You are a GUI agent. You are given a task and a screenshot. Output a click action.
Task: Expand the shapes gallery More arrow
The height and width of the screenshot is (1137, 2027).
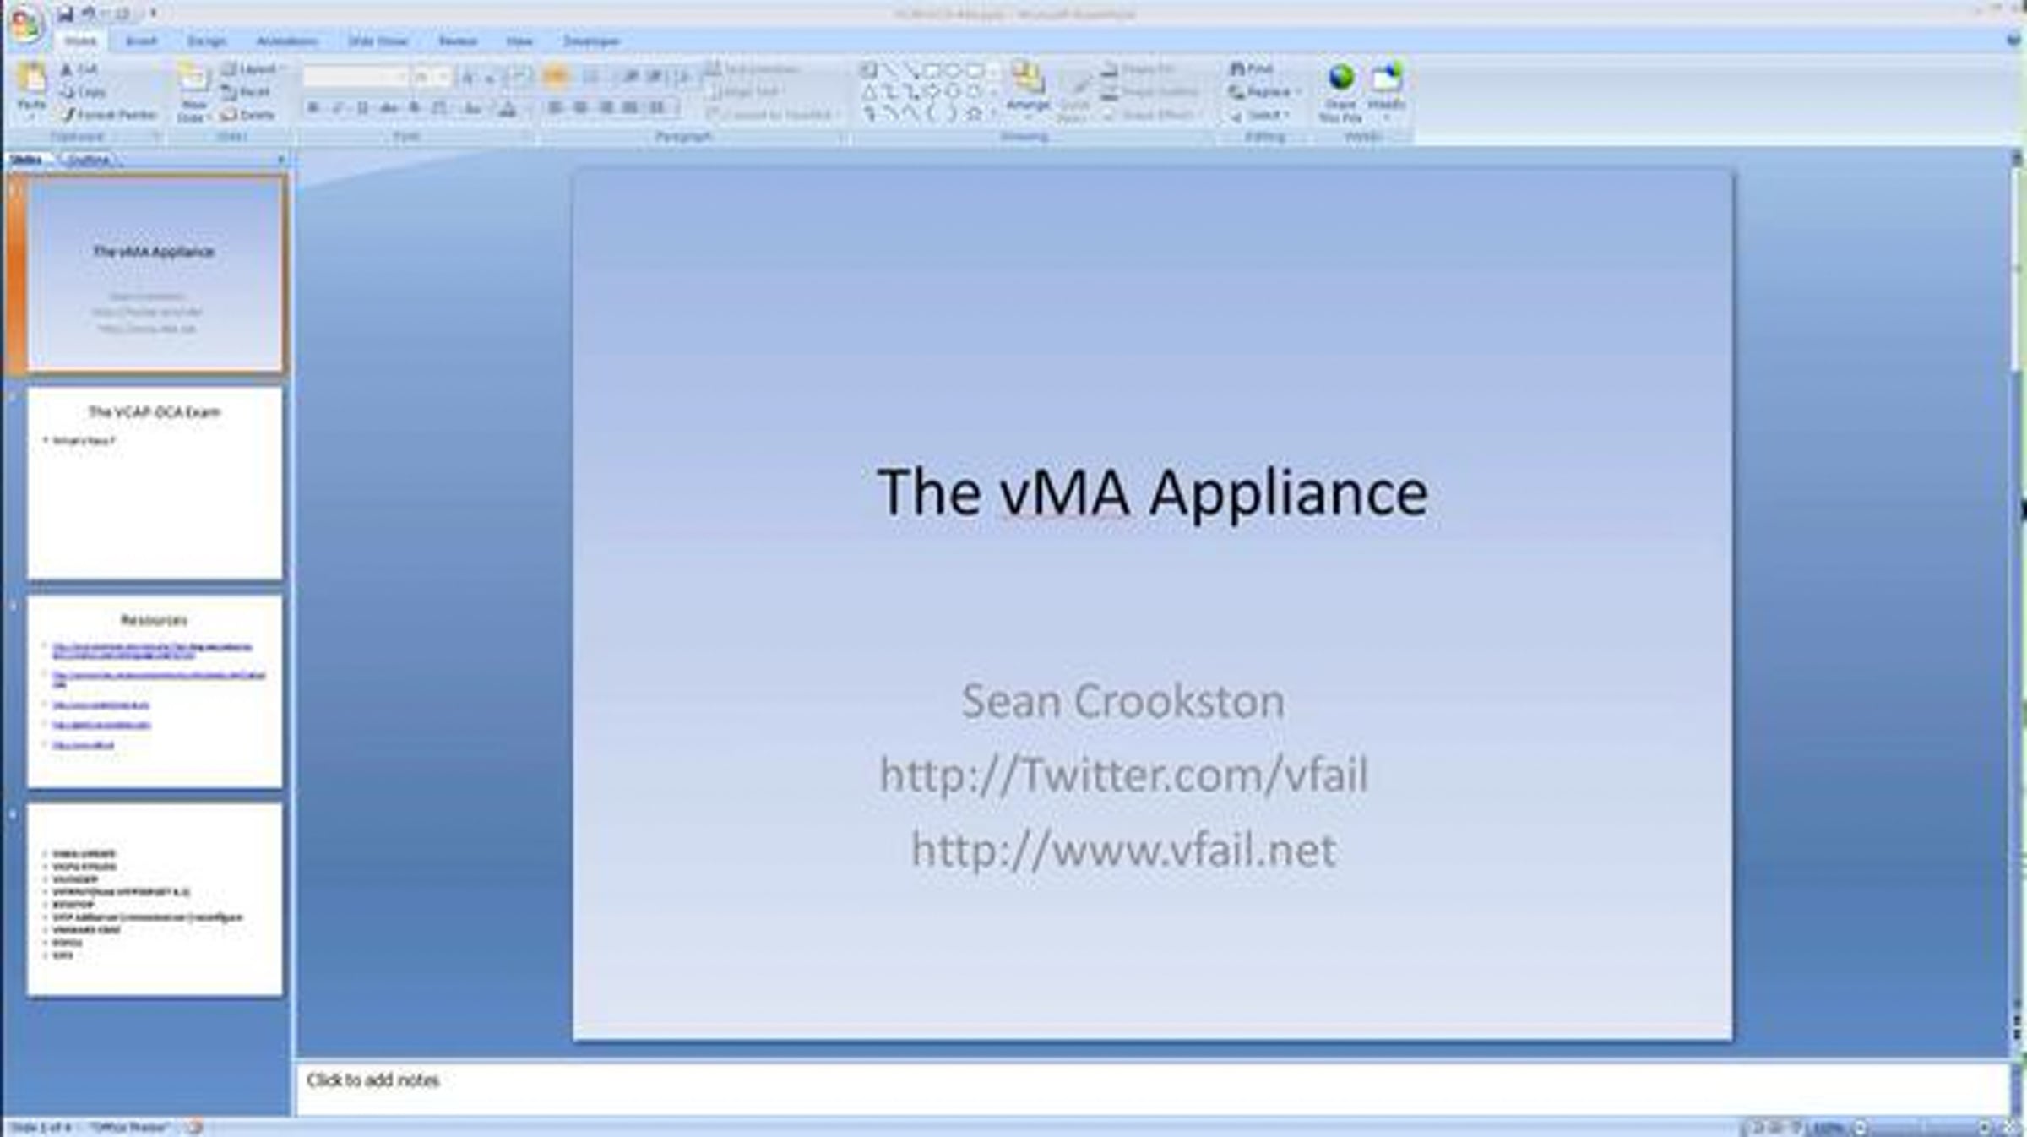coord(994,114)
